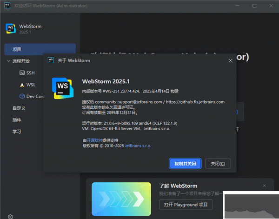Select WSL under remote development
The height and width of the screenshot is (219, 279).
point(31,85)
